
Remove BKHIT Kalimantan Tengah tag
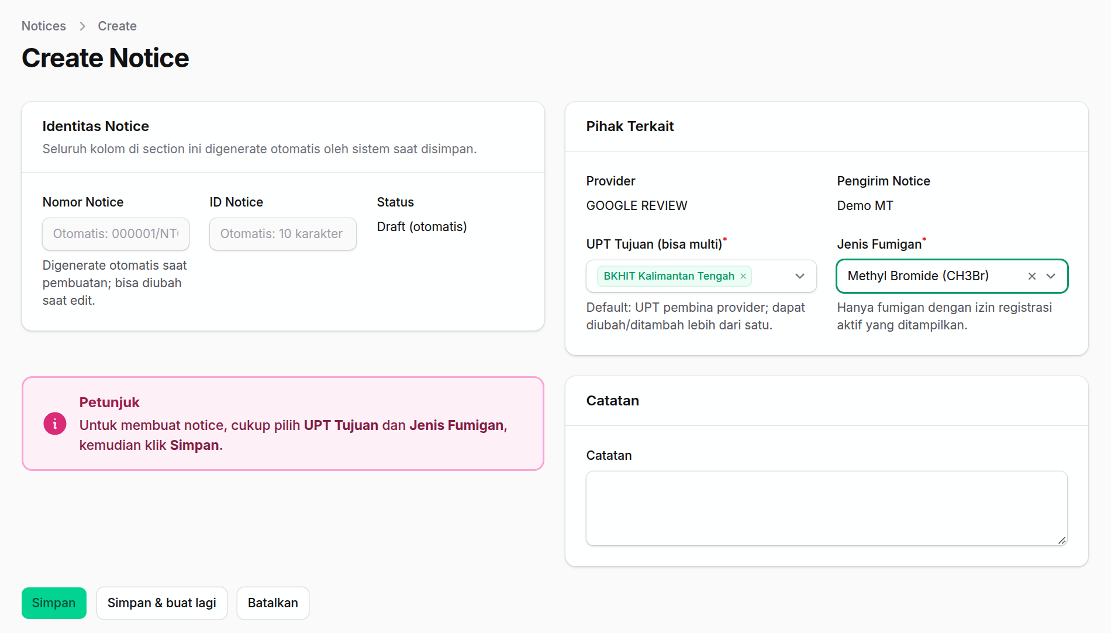(743, 276)
